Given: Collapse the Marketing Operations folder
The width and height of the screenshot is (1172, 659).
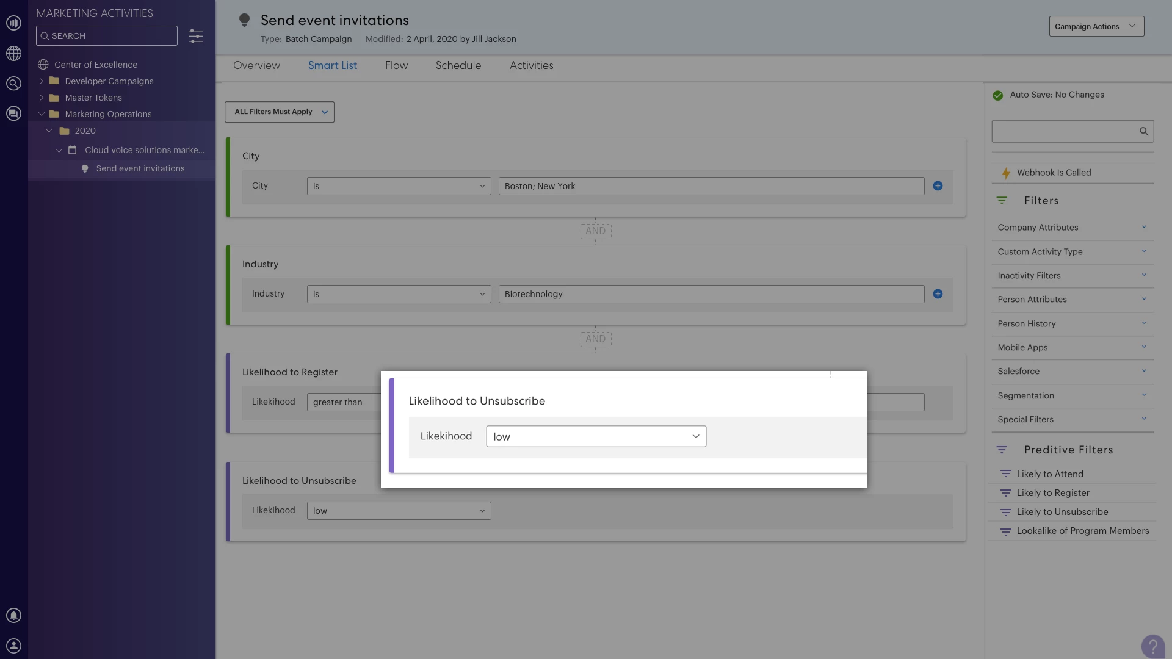Looking at the screenshot, I should click(42, 114).
